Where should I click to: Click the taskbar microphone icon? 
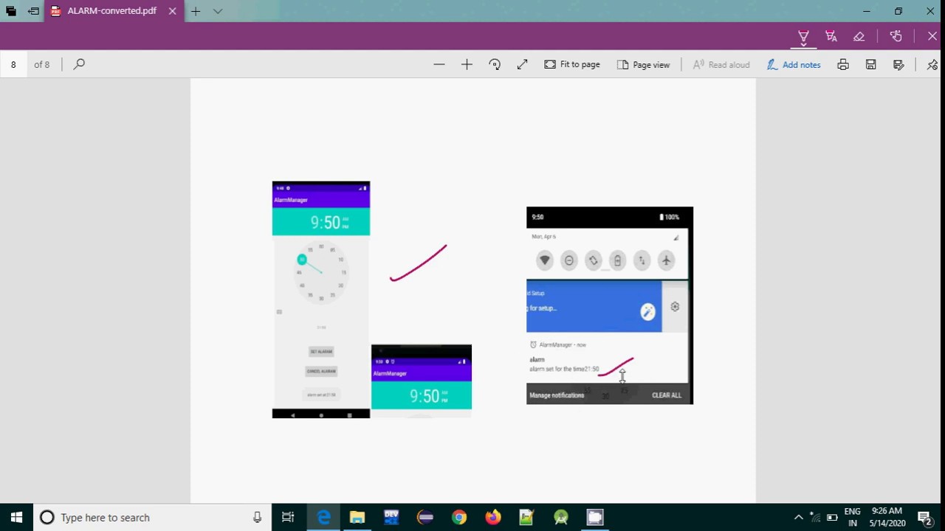point(257,518)
